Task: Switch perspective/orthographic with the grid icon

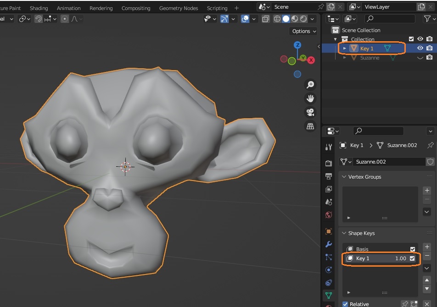Action: (x=310, y=126)
